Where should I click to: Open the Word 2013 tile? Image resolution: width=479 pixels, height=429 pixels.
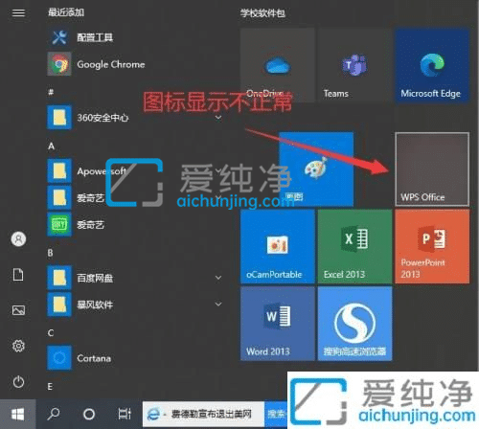point(277,324)
